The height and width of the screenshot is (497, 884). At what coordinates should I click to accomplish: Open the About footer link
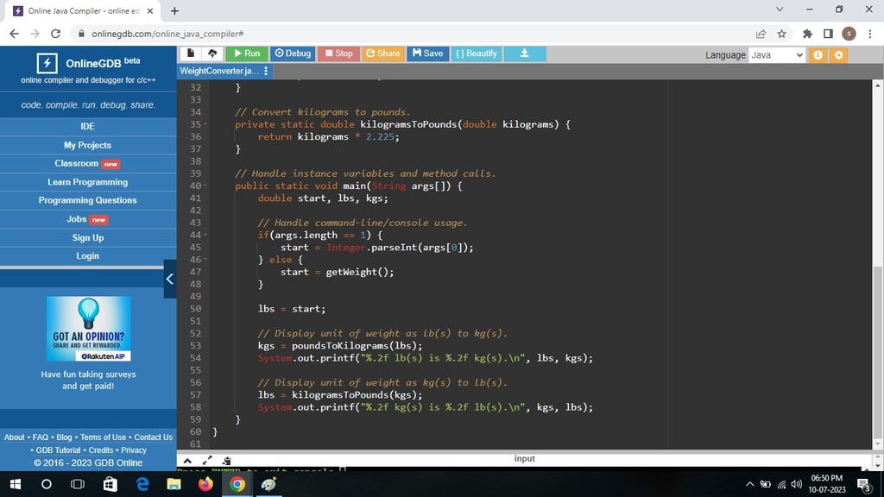tap(14, 437)
